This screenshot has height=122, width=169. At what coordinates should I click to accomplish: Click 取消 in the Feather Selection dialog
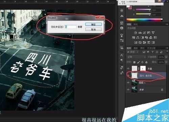[94, 30]
